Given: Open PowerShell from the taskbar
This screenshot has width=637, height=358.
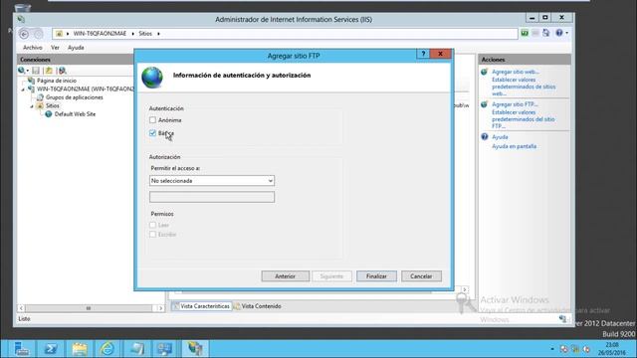Looking at the screenshot, I should 51,349.
